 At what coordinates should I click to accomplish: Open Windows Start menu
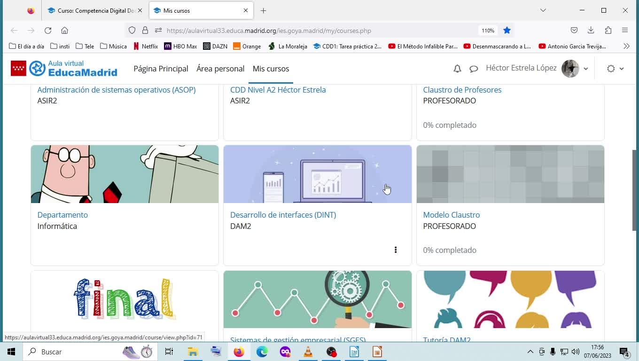point(11,352)
